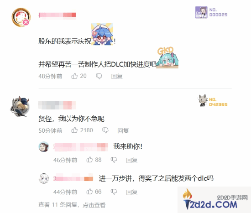Open the first commenter's avatar profile
251x213 pixels.
pyautogui.click(x=21, y=17)
